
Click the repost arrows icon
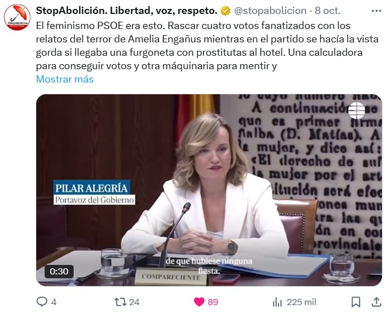pos(120,302)
